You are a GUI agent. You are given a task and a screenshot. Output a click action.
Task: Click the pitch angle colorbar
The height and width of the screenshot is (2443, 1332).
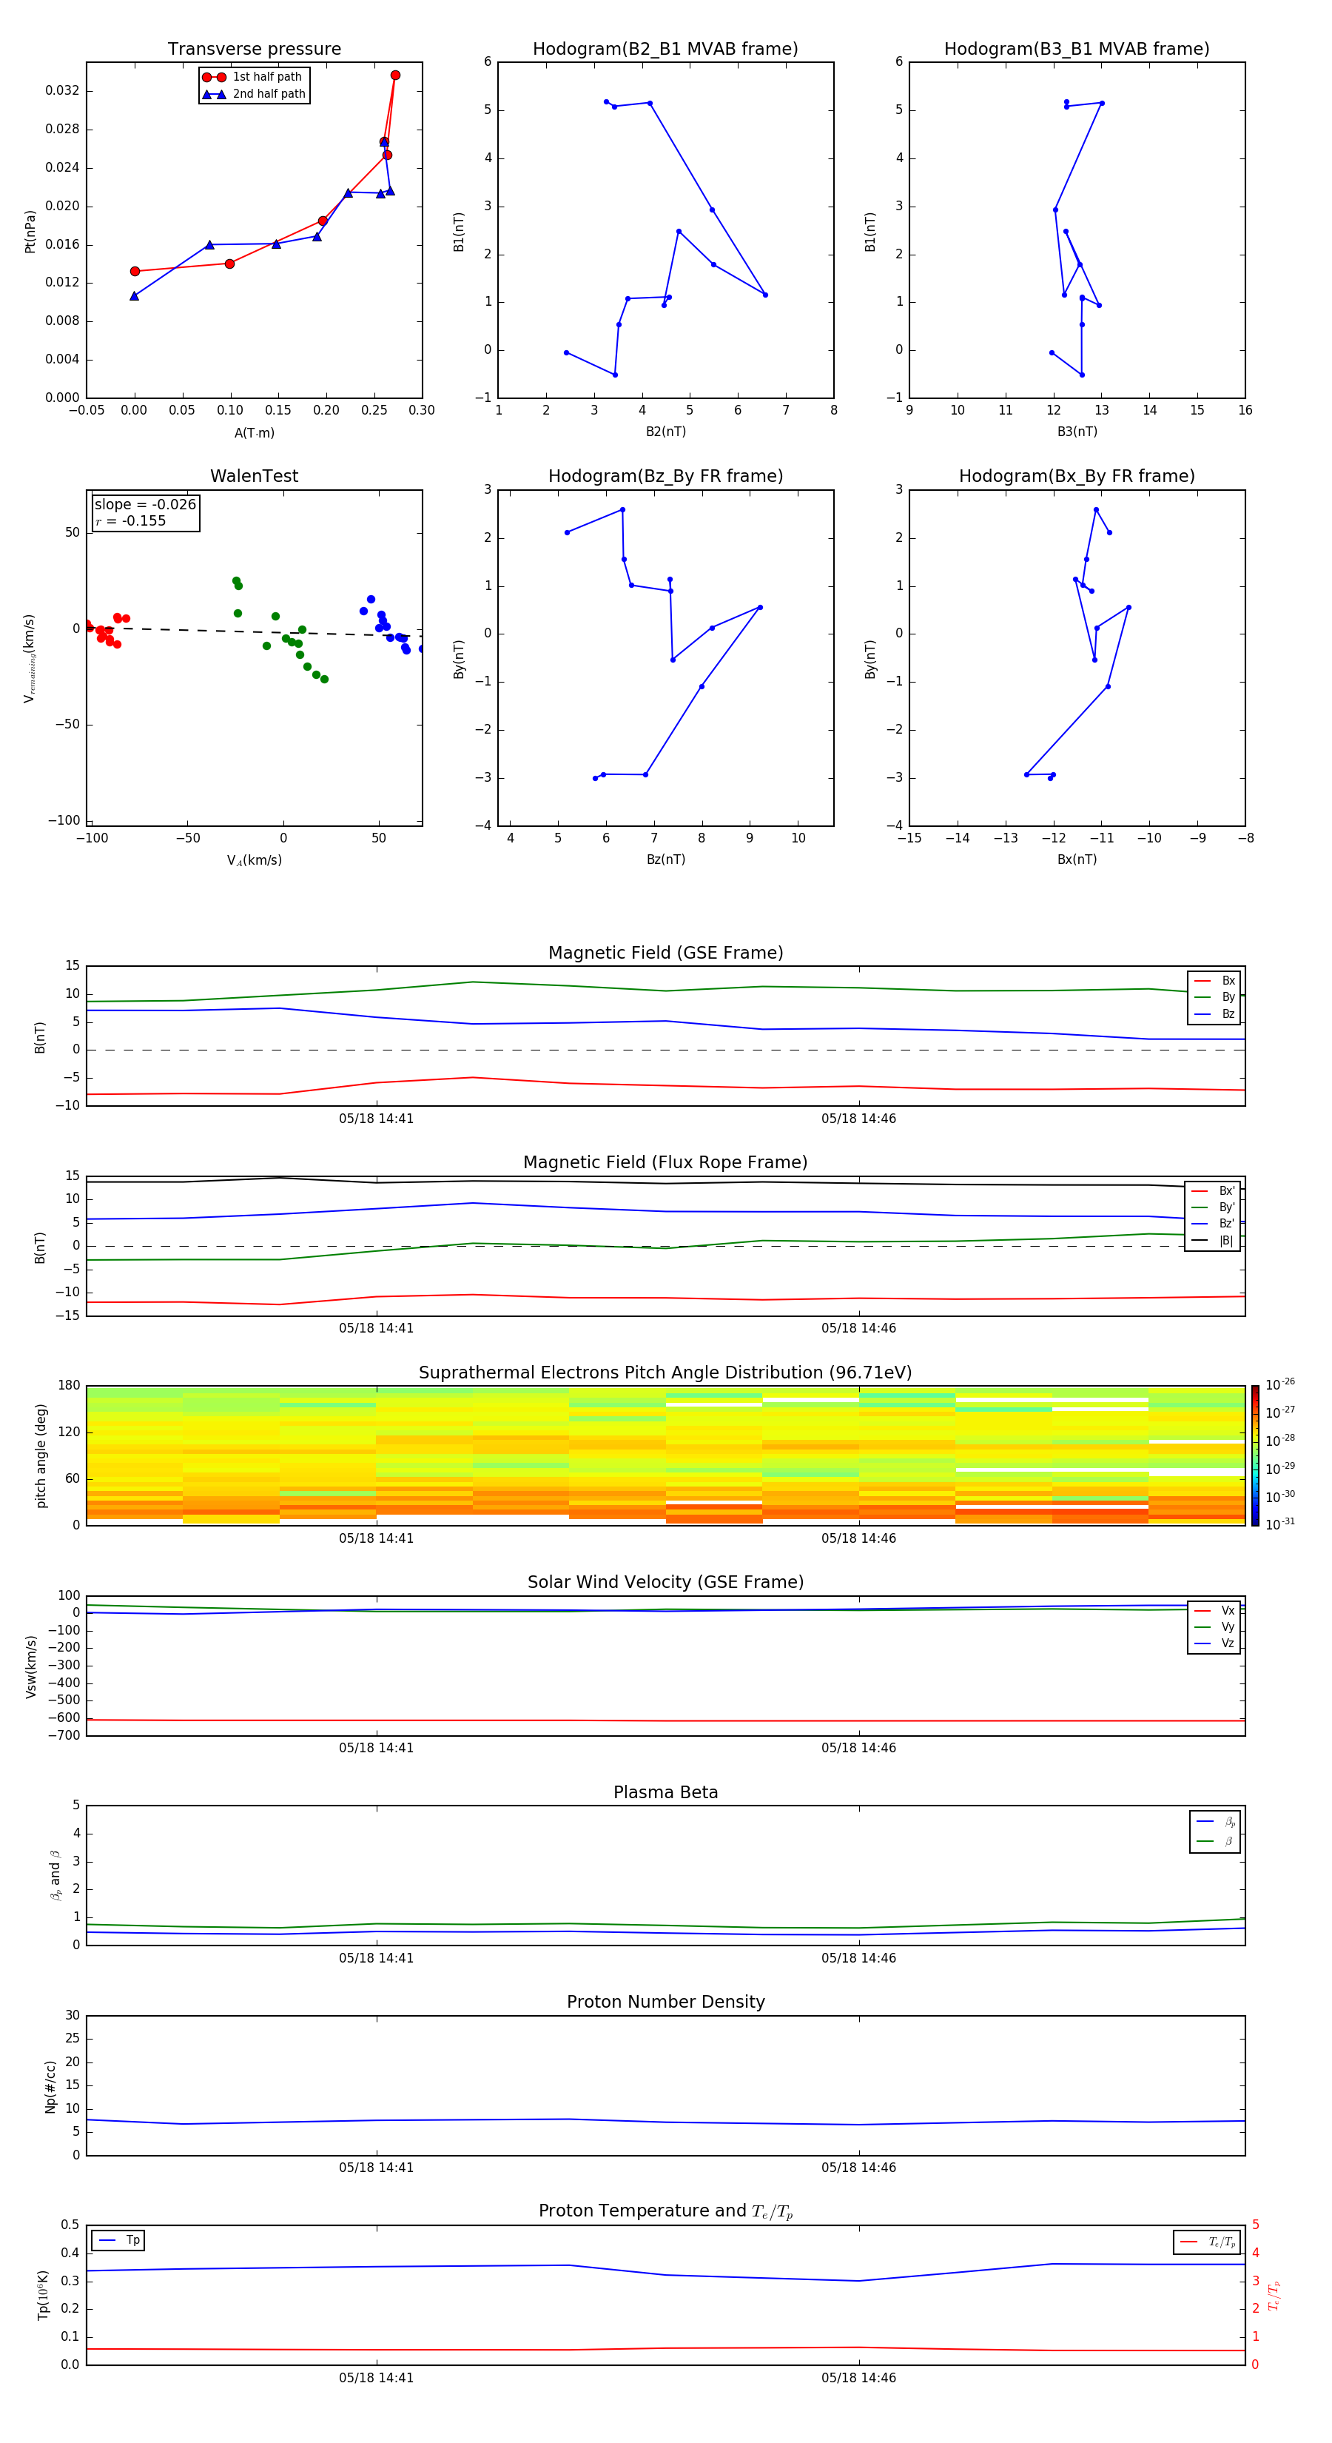click(1255, 1455)
